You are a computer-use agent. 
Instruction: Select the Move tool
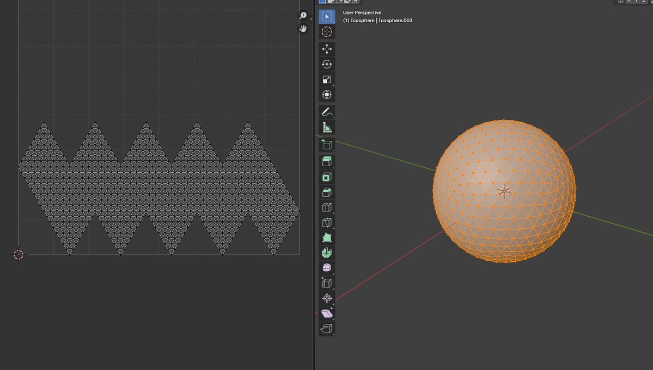click(x=327, y=49)
